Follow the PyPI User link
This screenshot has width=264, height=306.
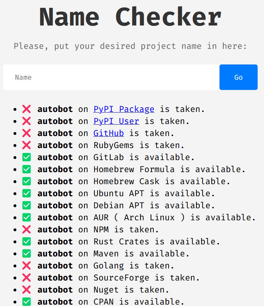click(x=116, y=121)
